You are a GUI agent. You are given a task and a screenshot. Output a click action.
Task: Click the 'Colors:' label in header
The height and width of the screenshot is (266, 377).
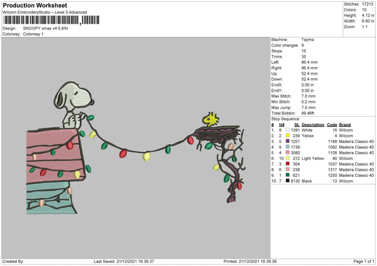pyautogui.click(x=351, y=10)
